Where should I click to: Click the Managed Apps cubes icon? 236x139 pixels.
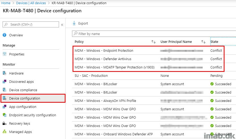pyautogui.click(x=4, y=132)
